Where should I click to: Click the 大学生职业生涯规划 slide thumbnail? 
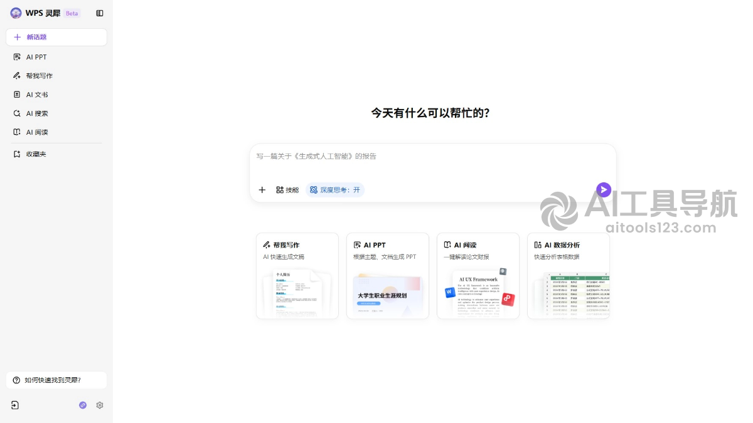pos(387,296)
